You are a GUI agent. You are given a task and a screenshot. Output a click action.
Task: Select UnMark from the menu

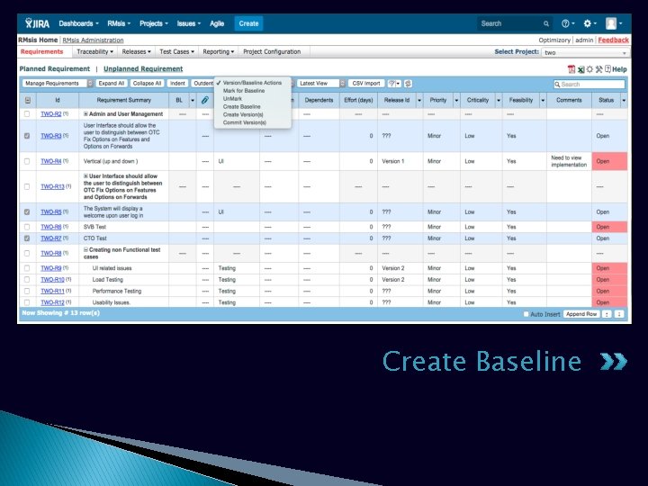232,99
